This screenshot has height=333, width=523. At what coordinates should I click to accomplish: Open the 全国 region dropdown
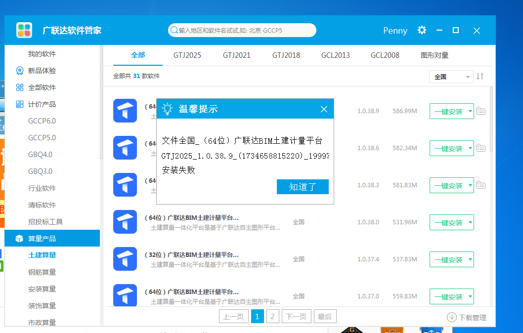tap(451, 77)
